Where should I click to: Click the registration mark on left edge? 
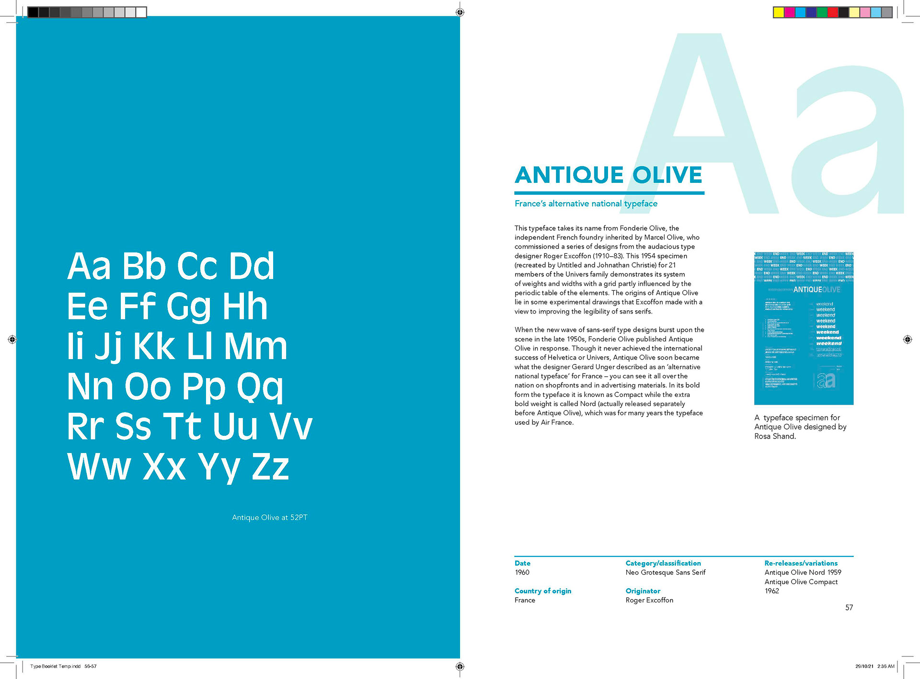[12, 339]
